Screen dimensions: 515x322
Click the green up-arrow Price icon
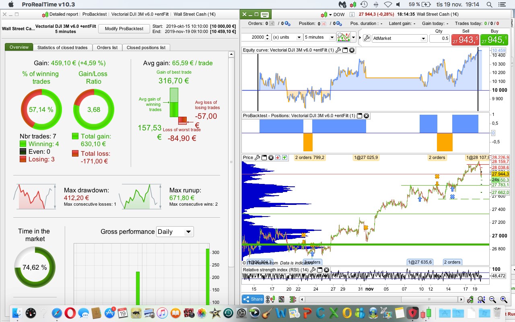[x=284, y=157]
